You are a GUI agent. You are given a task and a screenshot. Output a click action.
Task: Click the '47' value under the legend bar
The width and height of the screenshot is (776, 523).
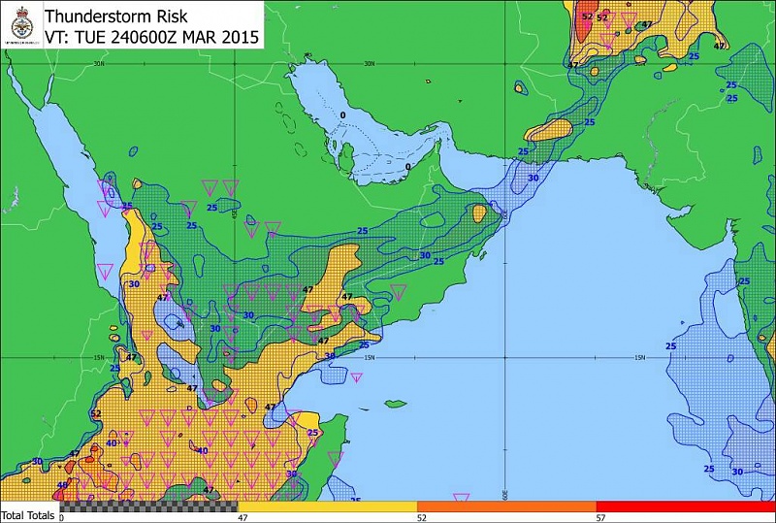coord(242,518)
